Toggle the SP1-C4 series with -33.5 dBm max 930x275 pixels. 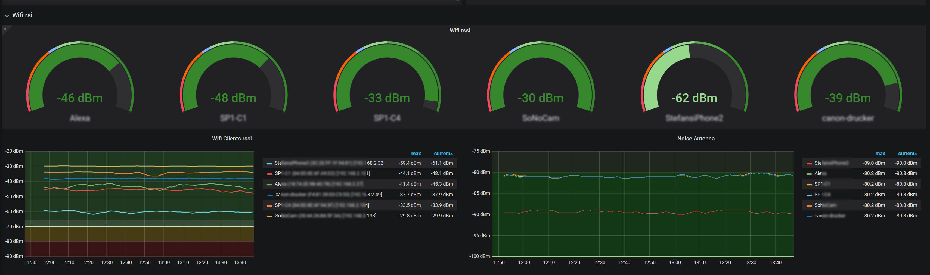coord(322,205)
